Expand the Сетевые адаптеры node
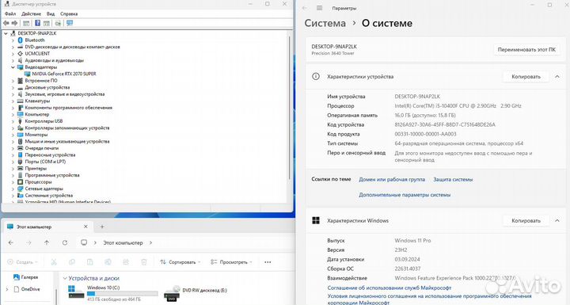 tap(13, 189)
